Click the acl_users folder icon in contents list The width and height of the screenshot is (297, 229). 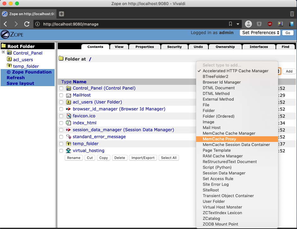click(x=68, y=102)
